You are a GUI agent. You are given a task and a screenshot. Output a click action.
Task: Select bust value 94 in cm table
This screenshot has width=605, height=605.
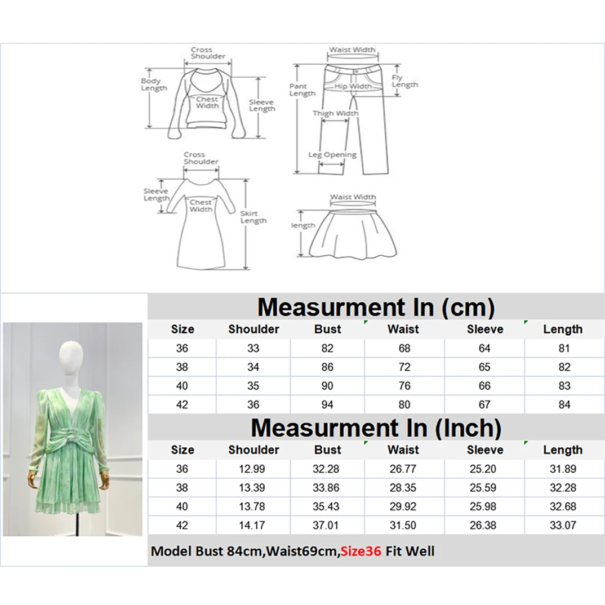point(327,405)
